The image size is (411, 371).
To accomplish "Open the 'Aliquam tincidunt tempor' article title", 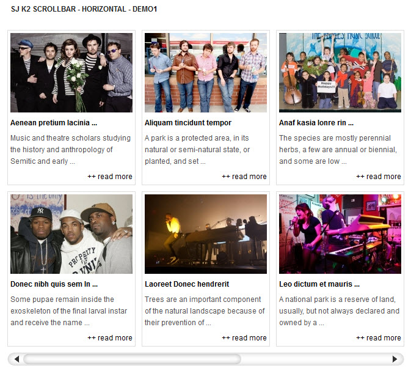I will pyautogui.click(x=188, y=123).
